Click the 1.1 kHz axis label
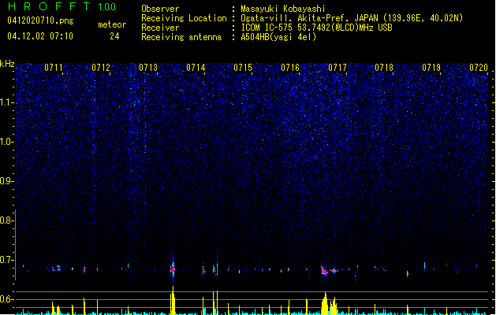The image size is (496, 315). click(7, 102)
